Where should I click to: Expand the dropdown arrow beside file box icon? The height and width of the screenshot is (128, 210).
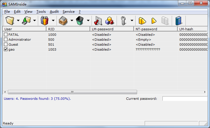click(72, 20)
